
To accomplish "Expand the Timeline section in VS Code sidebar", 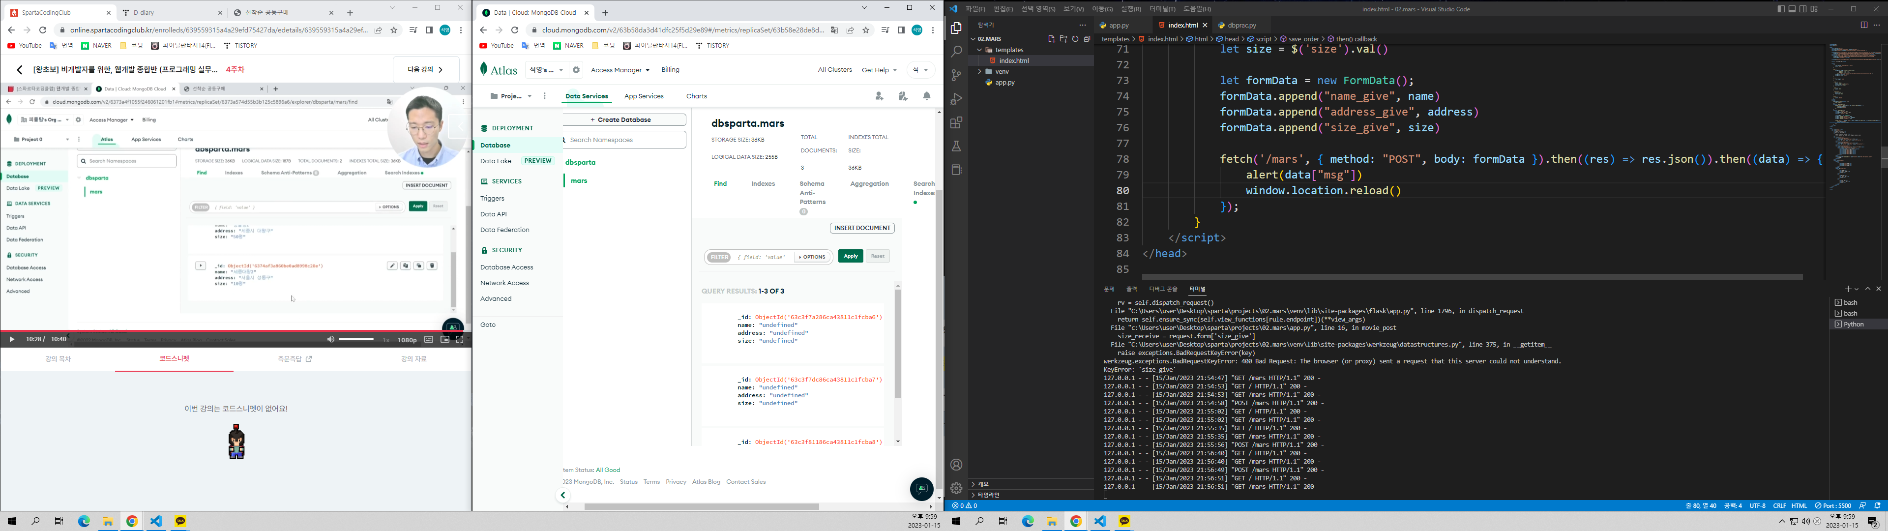I will (x=973, y=495).
